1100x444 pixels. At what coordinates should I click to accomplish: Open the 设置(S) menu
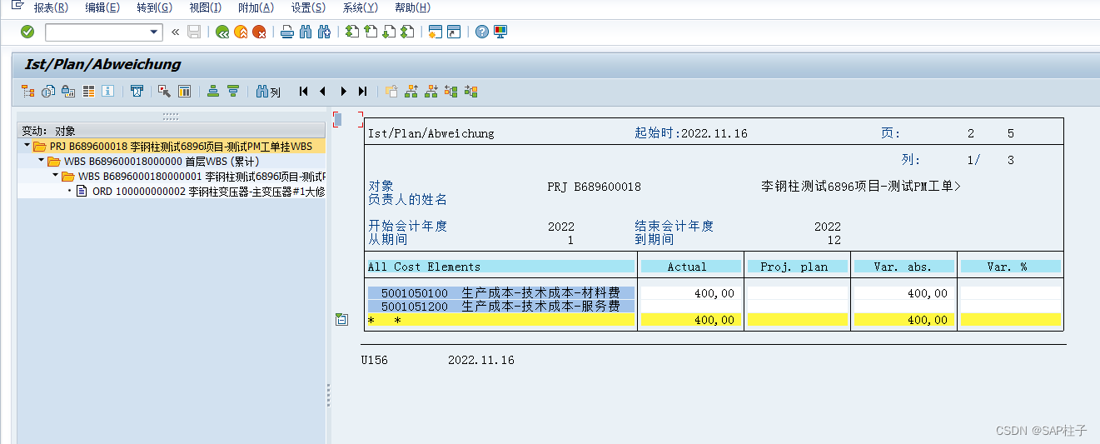click(308, 7)
